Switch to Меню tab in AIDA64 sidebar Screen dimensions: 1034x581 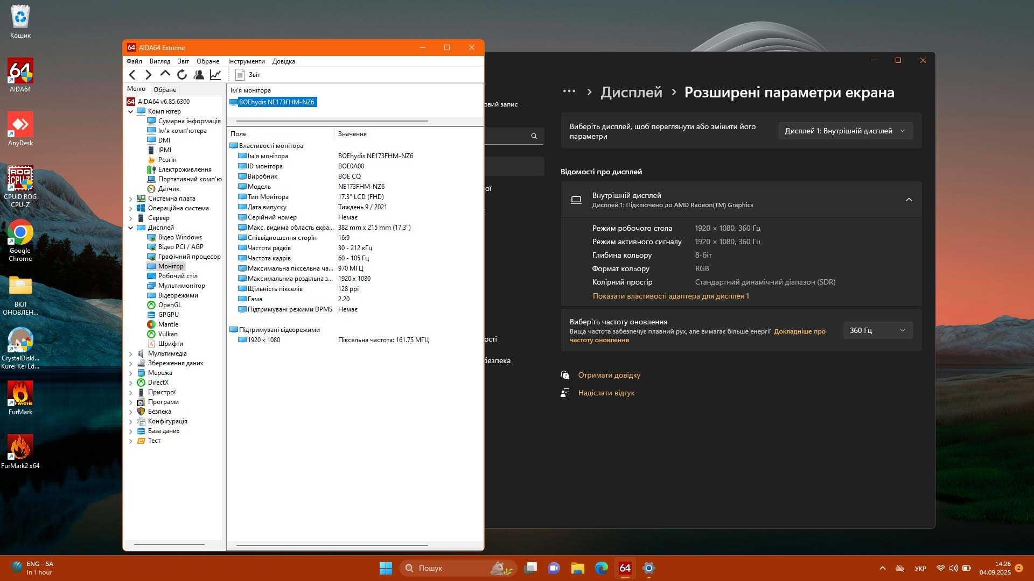[x=136, y=89]
